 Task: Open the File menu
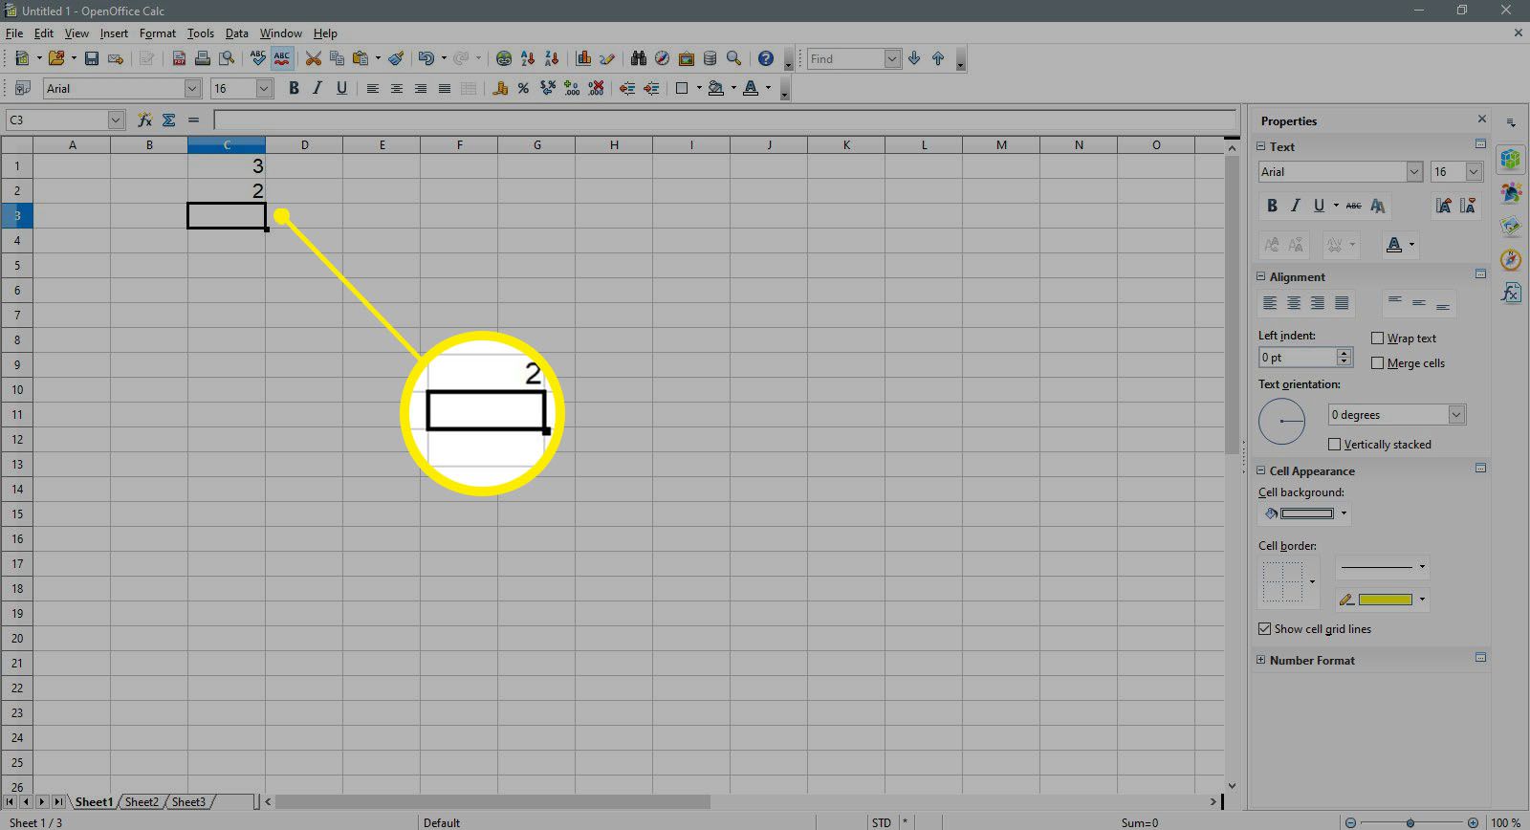pos(14,33)
